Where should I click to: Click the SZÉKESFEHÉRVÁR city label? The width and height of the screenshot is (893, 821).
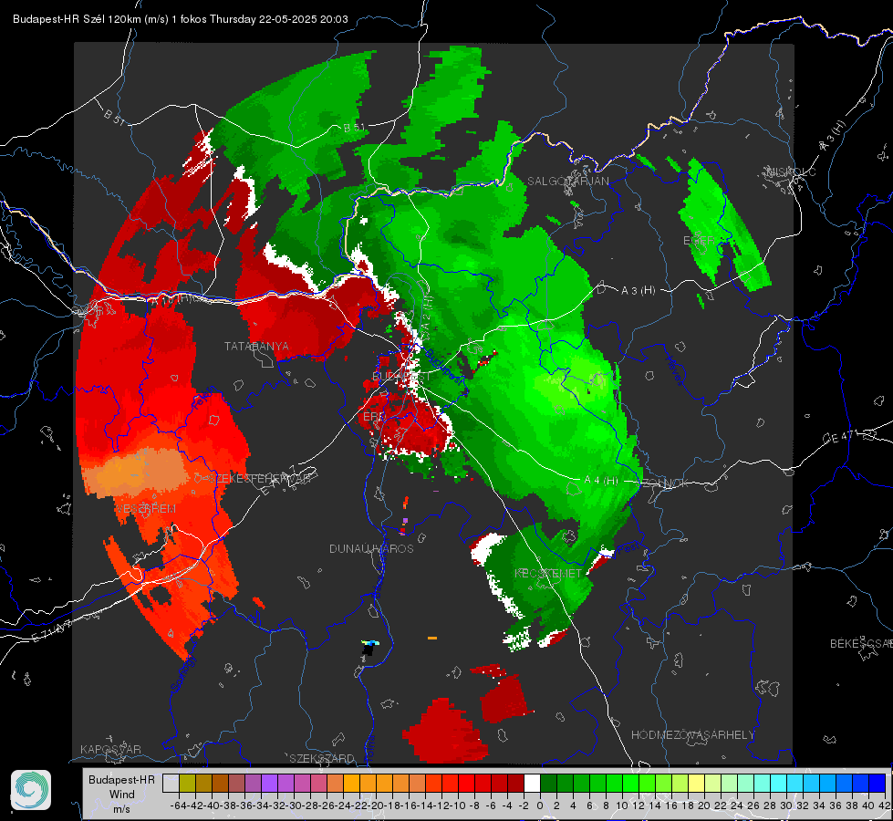pos(262,479)
